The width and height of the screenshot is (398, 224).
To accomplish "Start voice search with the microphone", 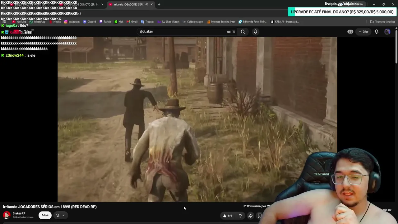I will pyautogui.click(x=255, y=31).
